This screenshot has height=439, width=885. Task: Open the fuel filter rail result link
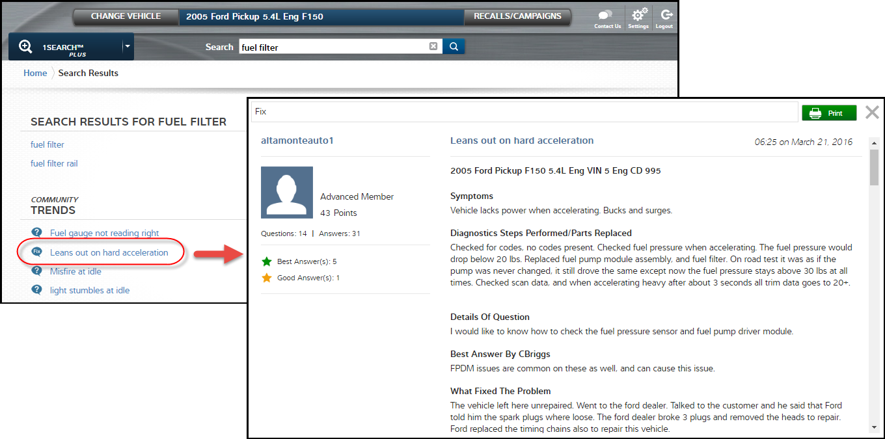(x=53, y=163)
